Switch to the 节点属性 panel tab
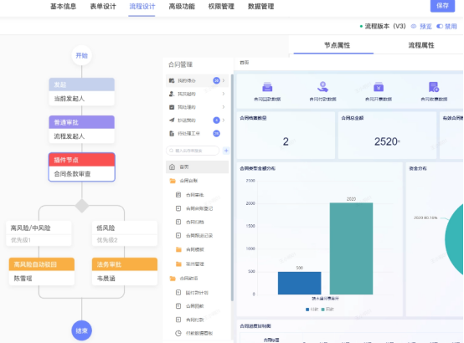The image size is (464, 343). pyautogui.click(x=337, y=45)
